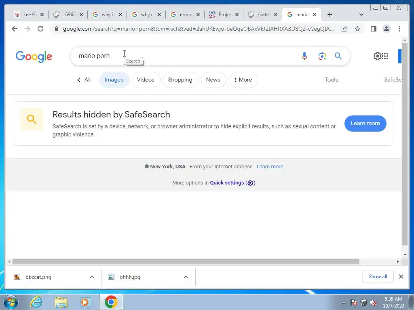The image size is (414, 310).
Task: Submit search with magnifier icon
Action: [x=338, y=56]
